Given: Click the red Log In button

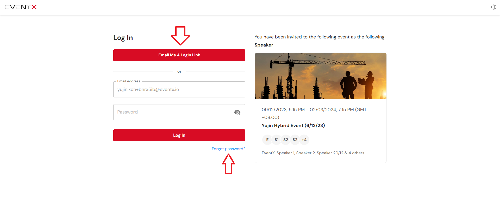Looking at the screenshot, I should coord(179,135).
